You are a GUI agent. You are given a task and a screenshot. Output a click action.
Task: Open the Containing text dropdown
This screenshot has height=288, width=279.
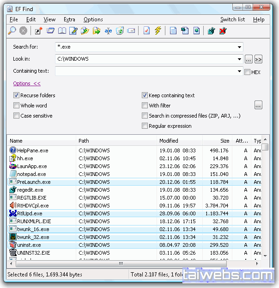[x=239, y=71]
